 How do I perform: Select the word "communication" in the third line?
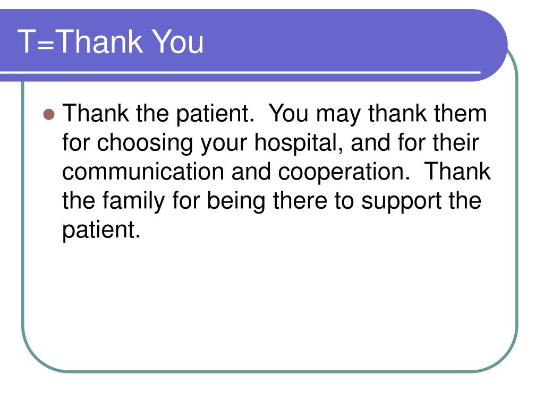(x=143, y=172)
